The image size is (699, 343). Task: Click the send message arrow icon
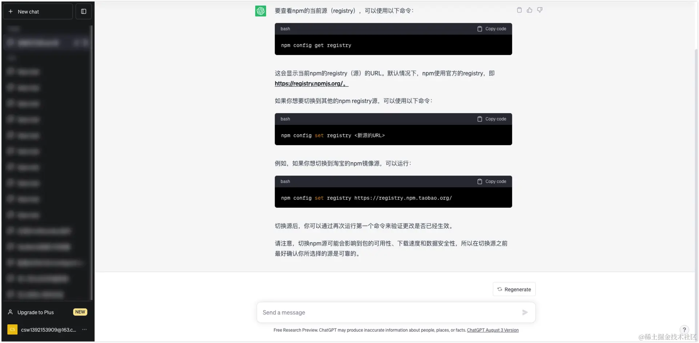tap(525, 312)
